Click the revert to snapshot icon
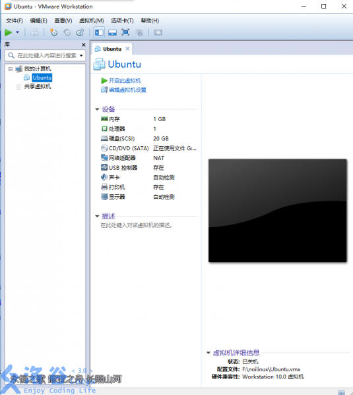 67,32
